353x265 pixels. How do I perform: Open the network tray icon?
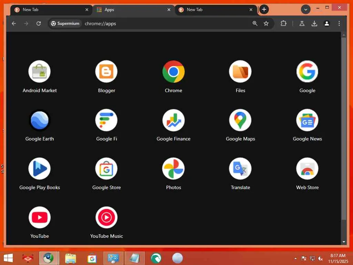tap(312, 258)
